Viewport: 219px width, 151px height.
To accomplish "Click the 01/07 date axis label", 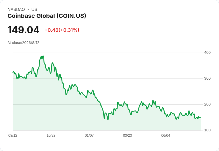I will [x=89, y=136].
